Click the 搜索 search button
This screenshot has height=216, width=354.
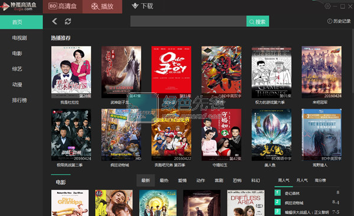[x=258, y=21]
